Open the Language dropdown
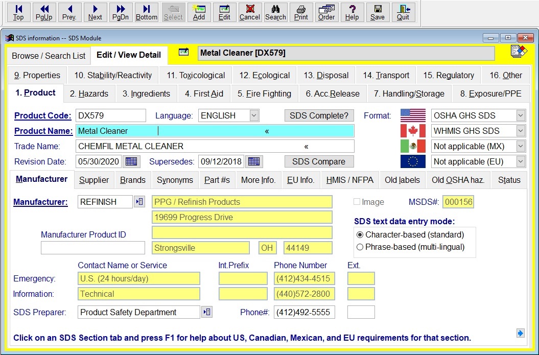The width and height of the screenshot is (539, 355). click(254, 115)
